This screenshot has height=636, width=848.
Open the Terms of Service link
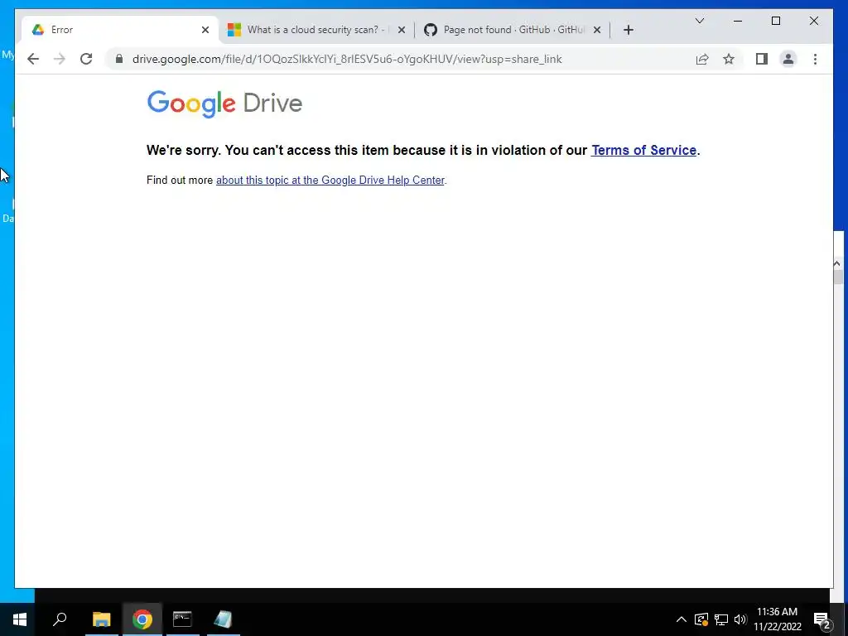pos(643,151)
